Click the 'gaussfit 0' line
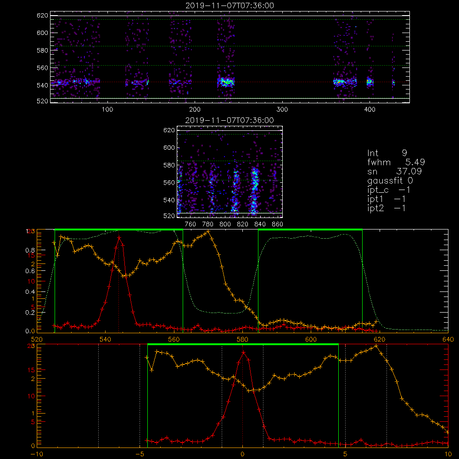 pos(390,180)
